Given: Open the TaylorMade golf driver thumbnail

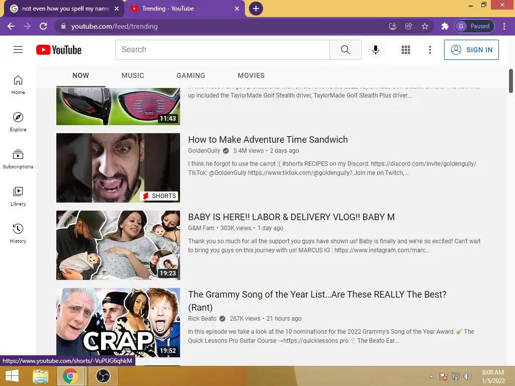Looking at the screenshot, I should pos(118,106).
